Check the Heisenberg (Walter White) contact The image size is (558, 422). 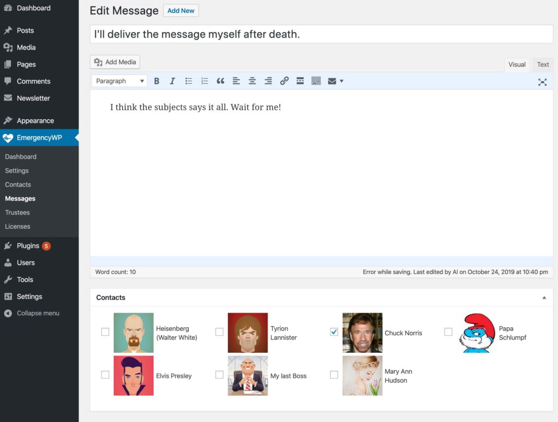pos(105,332)
